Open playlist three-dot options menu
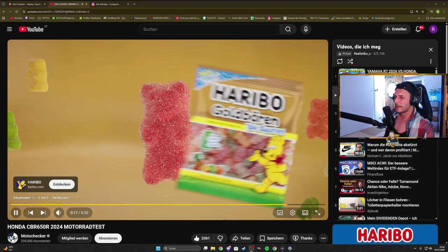This screenshot has height=252, width=448. 431,61
